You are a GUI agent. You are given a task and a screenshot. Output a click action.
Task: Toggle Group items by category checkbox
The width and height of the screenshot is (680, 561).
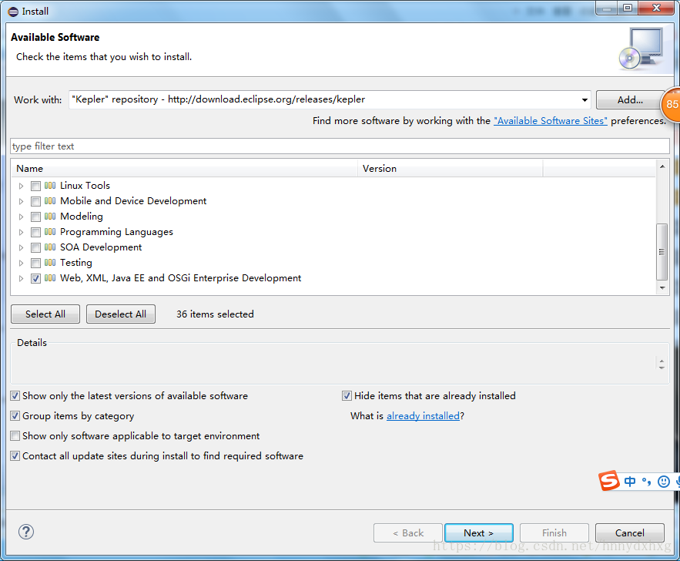15,415
